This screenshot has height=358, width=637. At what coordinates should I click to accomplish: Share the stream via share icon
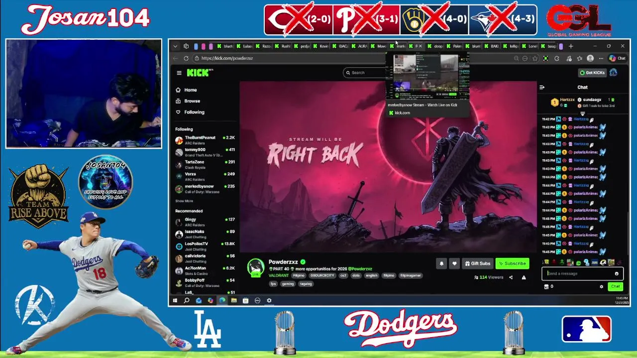click(511, 277)
